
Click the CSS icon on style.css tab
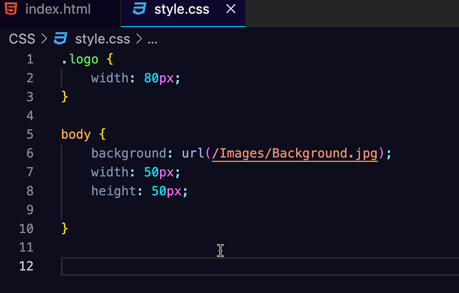point(139,9)
